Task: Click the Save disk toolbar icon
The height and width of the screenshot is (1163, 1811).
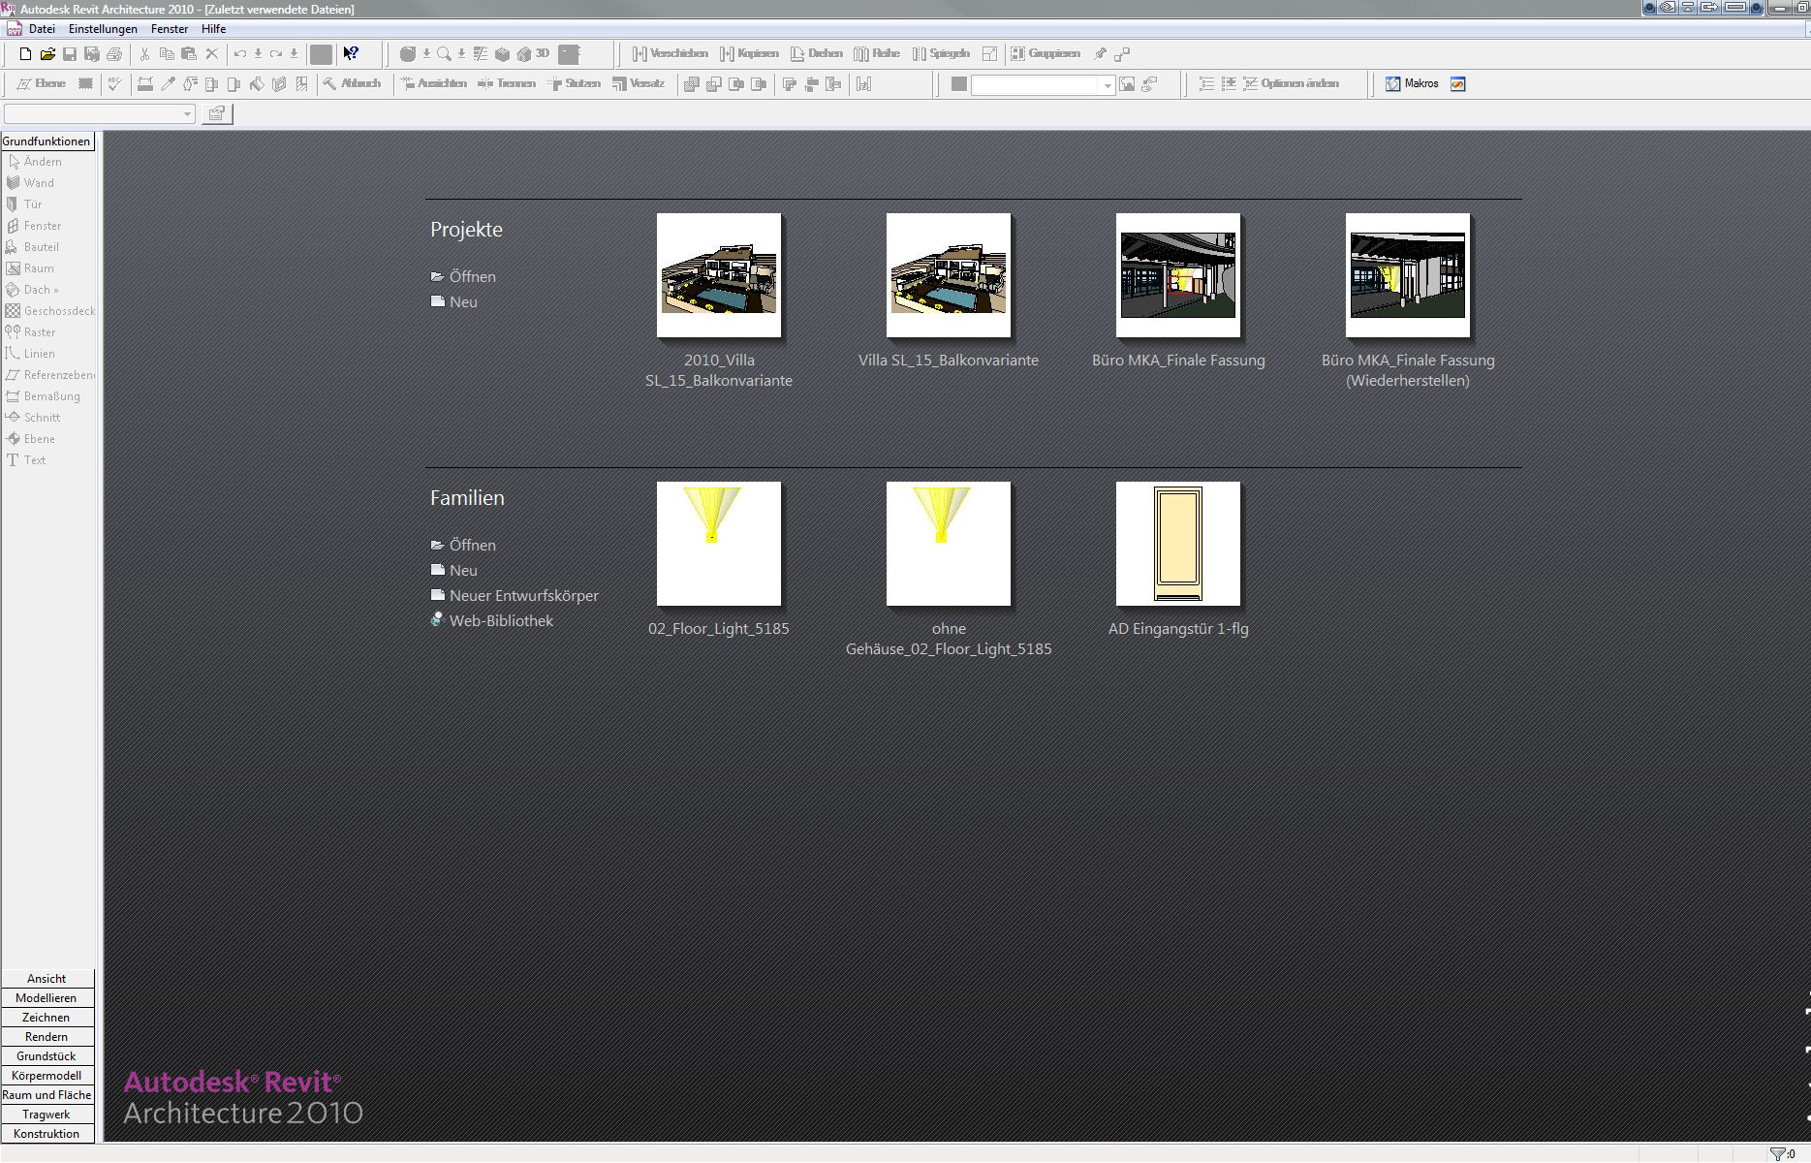Action: click(x=70, y=54)
